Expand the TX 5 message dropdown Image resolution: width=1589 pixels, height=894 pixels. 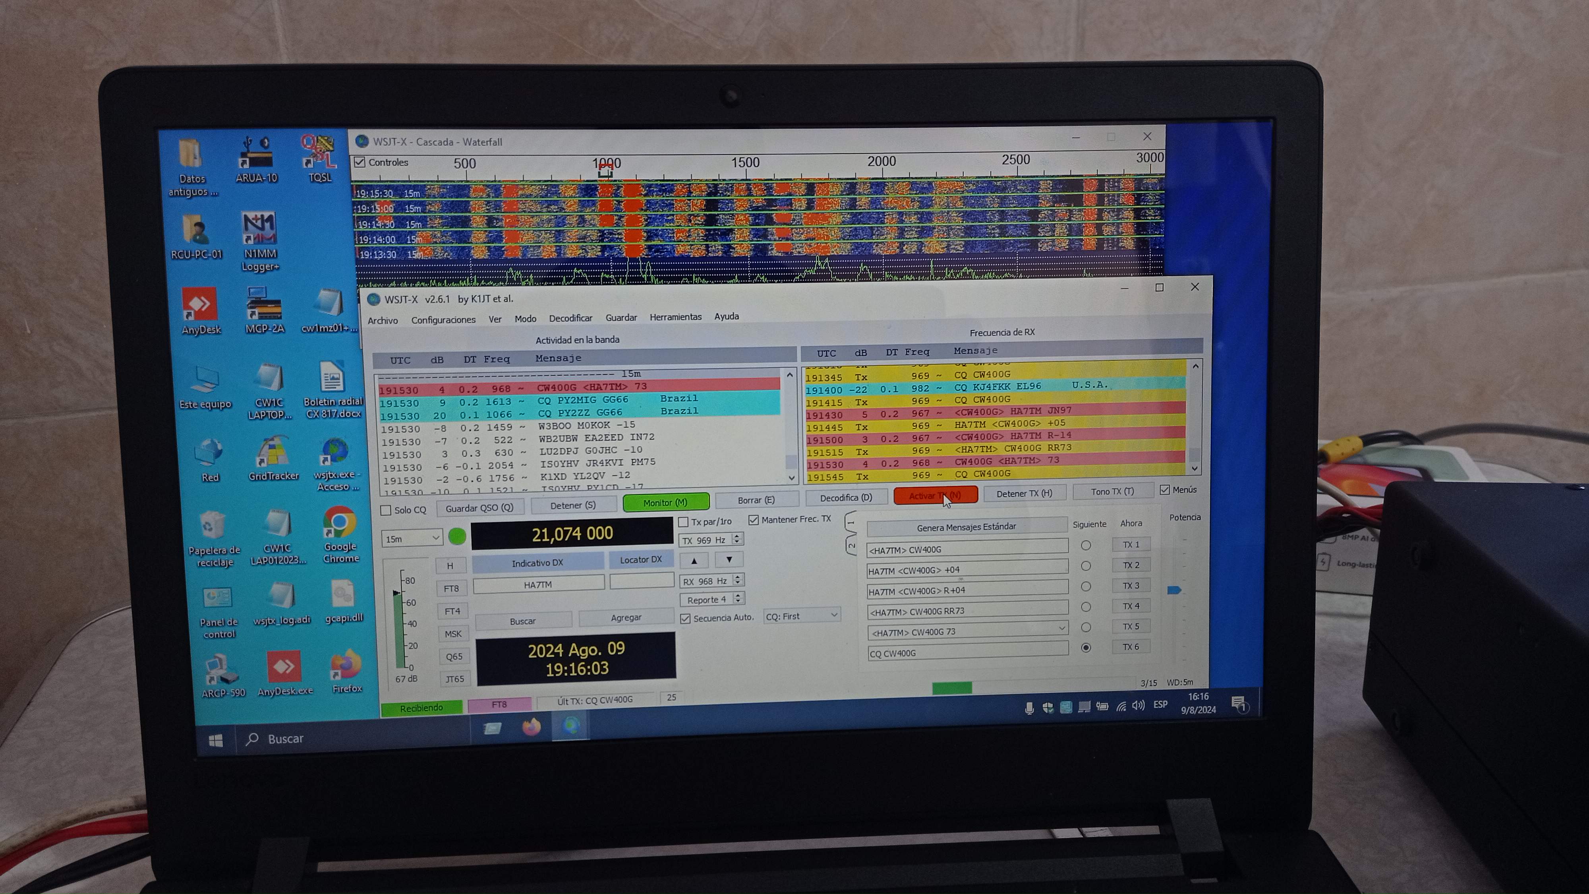pos(1061,629)
